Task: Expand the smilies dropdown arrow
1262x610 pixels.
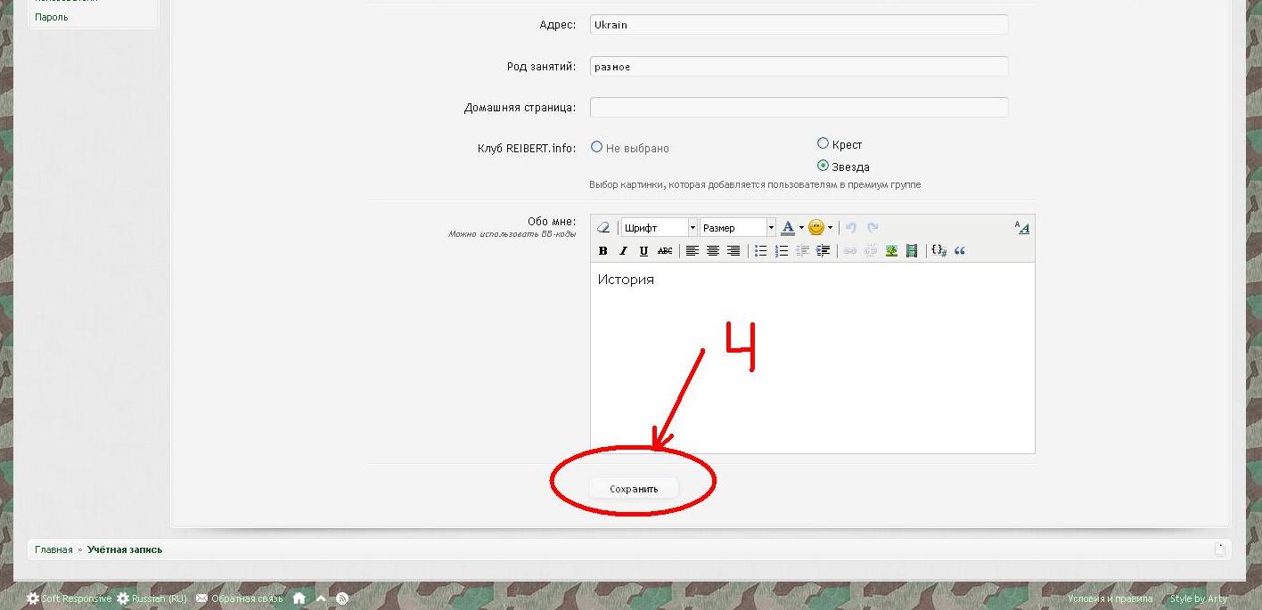Action: tap(830, 228)
